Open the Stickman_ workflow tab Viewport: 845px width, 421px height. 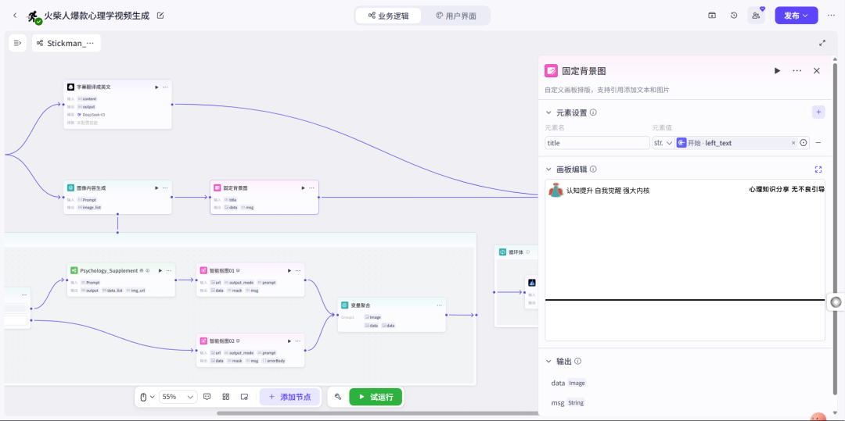coord(67,43)
